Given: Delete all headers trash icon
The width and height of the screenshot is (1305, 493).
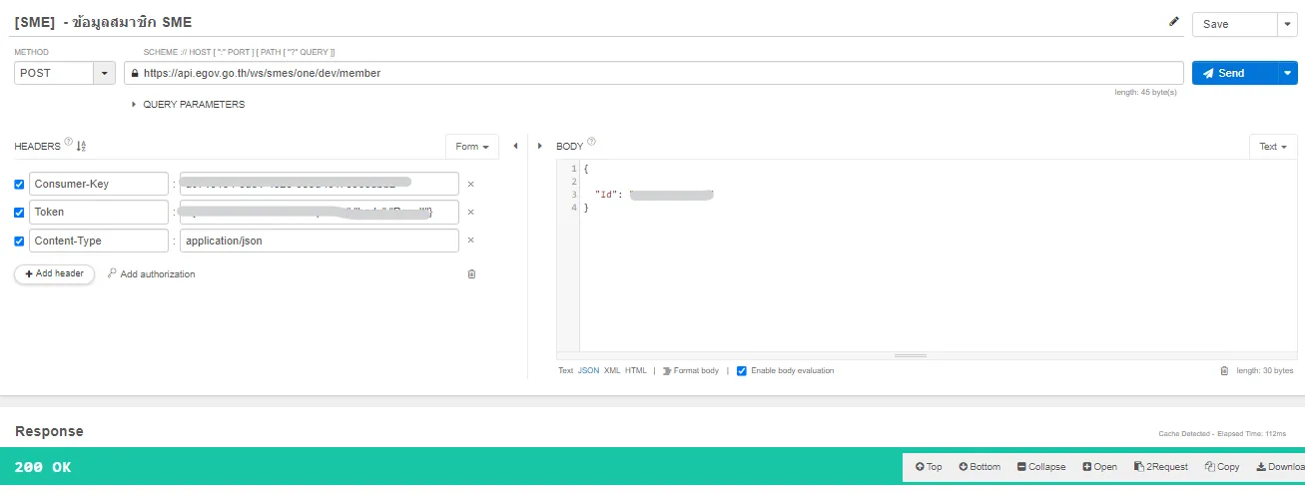Looking at the screenshot, I should [471, 273].
